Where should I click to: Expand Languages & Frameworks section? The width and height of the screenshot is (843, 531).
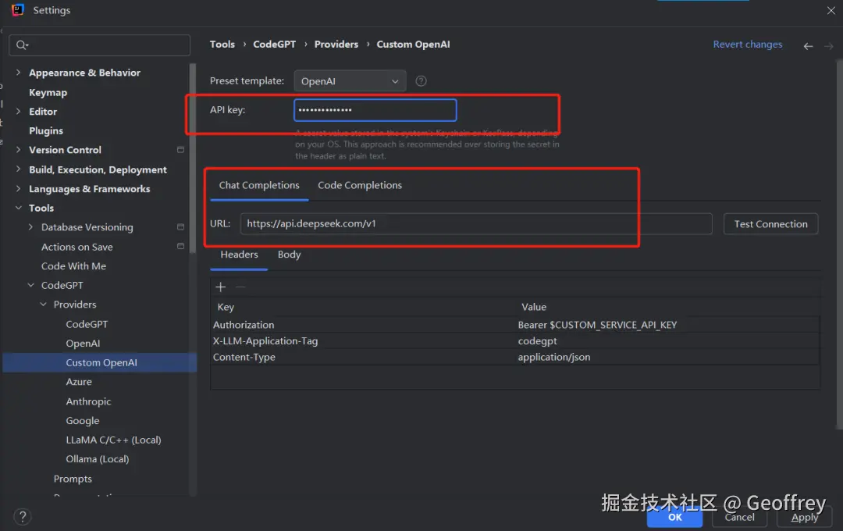click(x=18, y=188)
